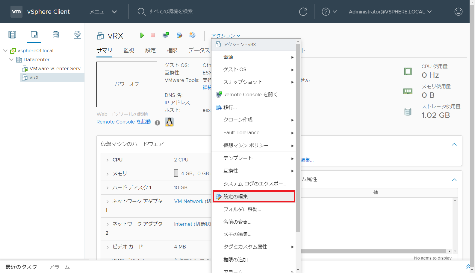Expand the bottom tasks panel arrows

point(468,266)
